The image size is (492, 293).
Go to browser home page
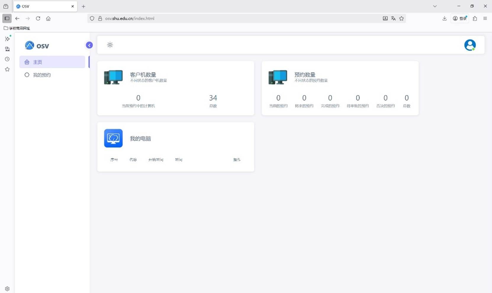48,18
